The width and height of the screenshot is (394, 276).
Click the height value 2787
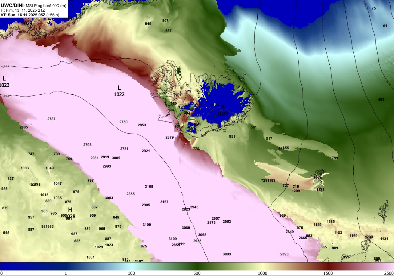pos(51,119)
